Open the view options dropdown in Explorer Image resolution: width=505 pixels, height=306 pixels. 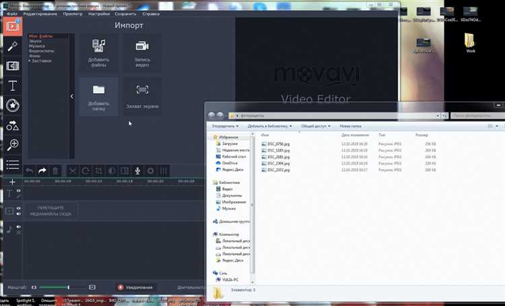497,126
